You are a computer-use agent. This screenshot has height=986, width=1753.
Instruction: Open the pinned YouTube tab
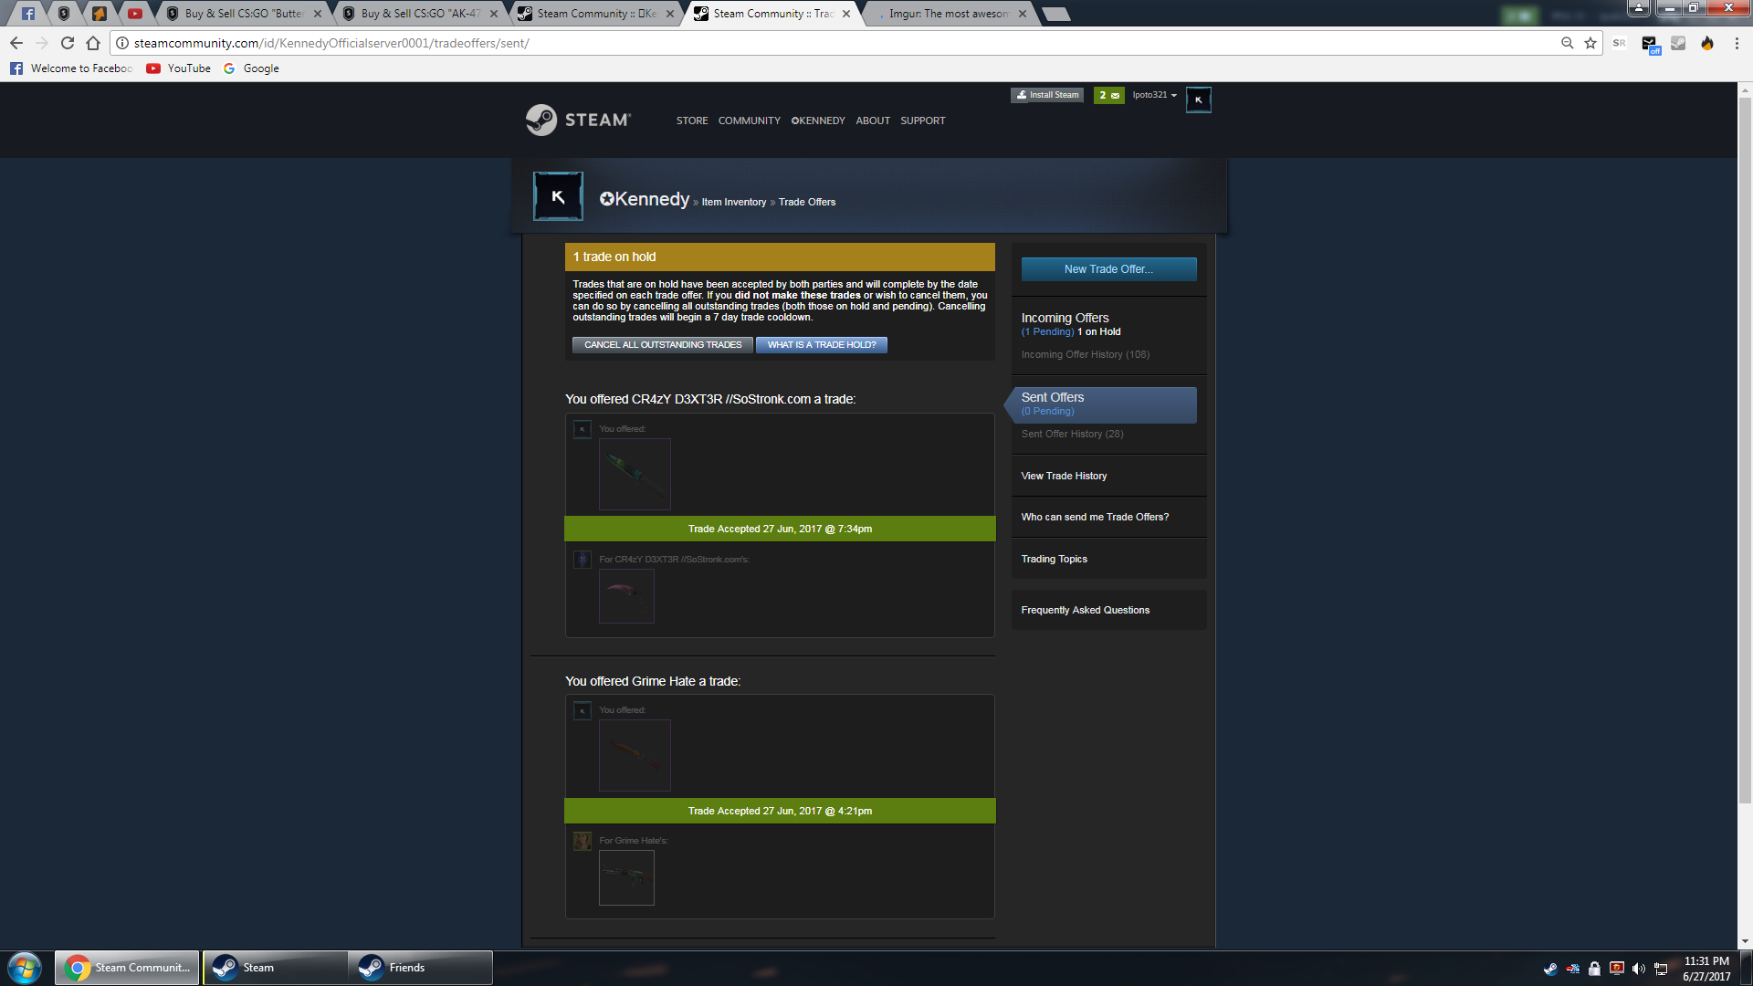(134, 14)
